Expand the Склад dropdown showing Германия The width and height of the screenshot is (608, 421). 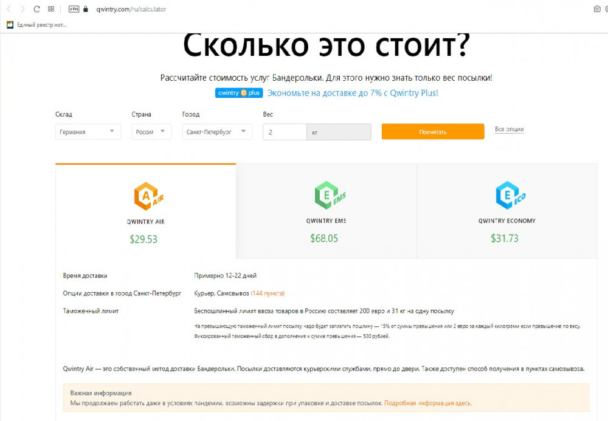pyautogui.click(x=88, y=132)
